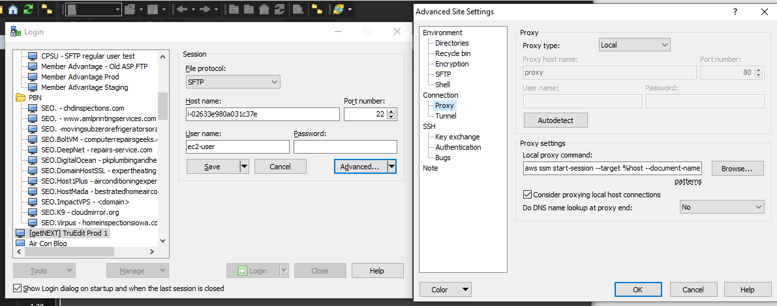
Task: Click the Browse button for proxy command
Action: coord(737,169)
